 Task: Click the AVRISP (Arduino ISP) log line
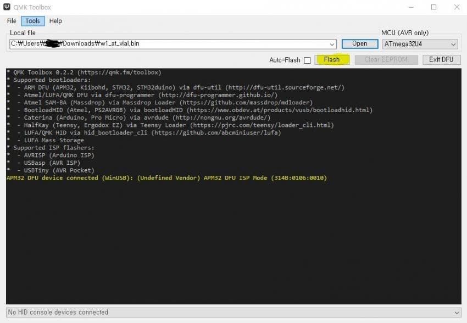51,155
